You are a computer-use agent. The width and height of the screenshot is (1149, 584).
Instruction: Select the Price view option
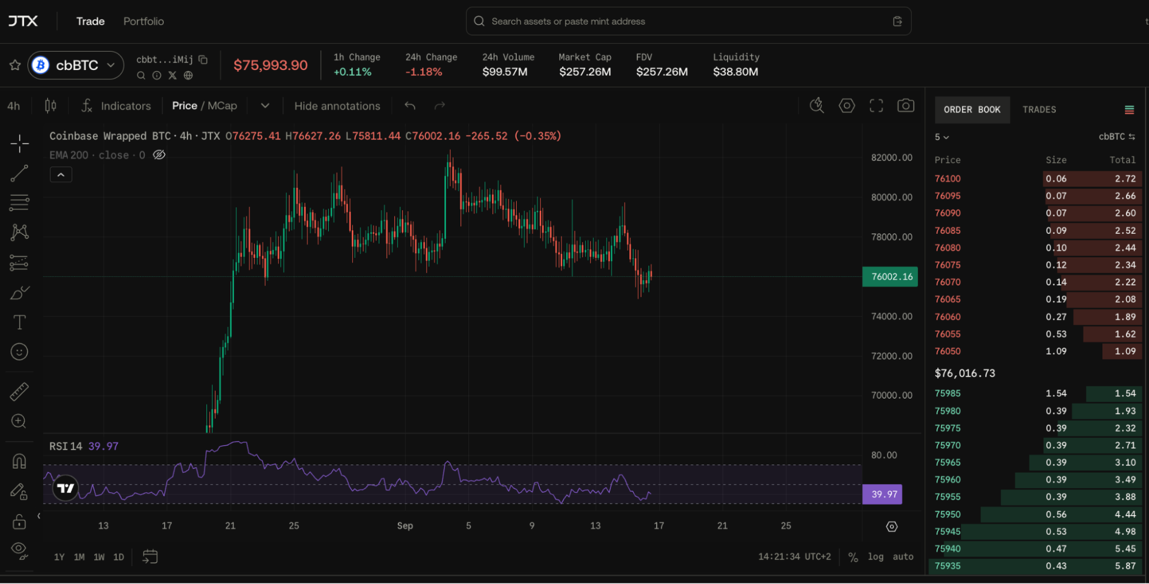point(185,106)
